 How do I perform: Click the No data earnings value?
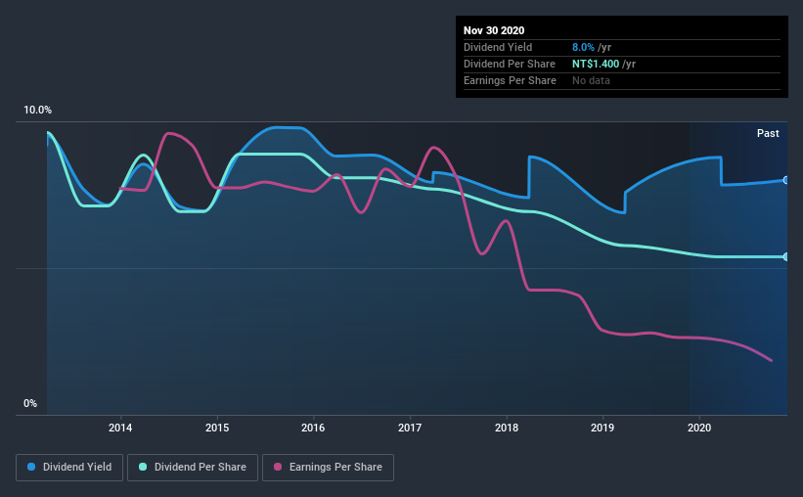pos(591,80)
